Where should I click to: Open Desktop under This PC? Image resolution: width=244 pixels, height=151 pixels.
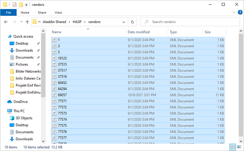(22, 125)
